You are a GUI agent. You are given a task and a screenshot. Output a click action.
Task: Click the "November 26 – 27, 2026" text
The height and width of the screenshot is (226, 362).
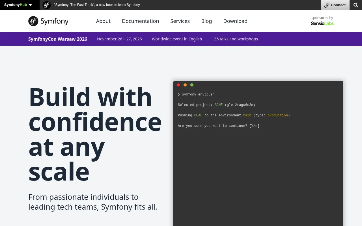point(119,39)
